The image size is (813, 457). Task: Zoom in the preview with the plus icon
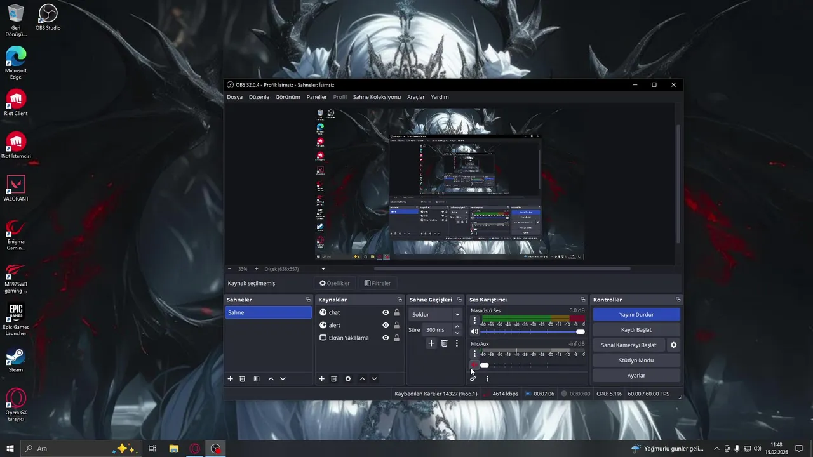pos(256,269)
